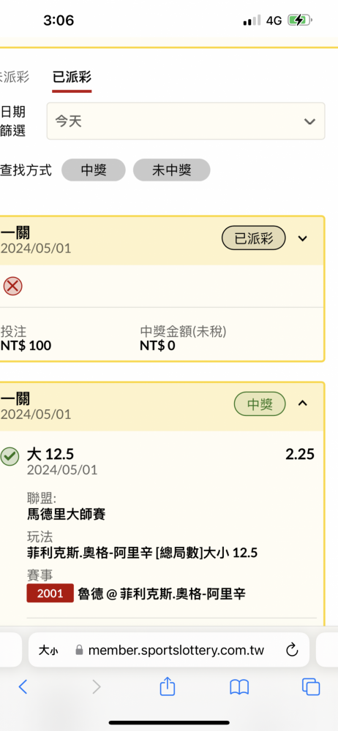Tap the member.sportslottery.com.tw address bar
Viewport: 338px width, 731px height.
click(x=169, y=650)
